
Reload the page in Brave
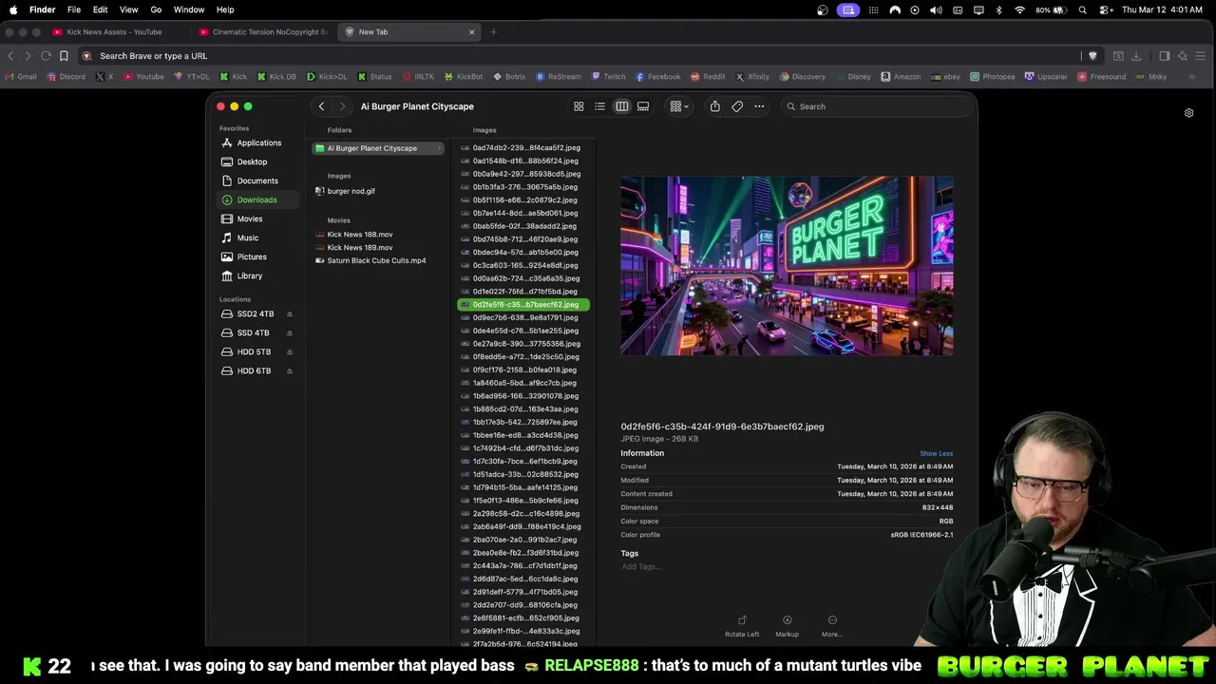46,56
